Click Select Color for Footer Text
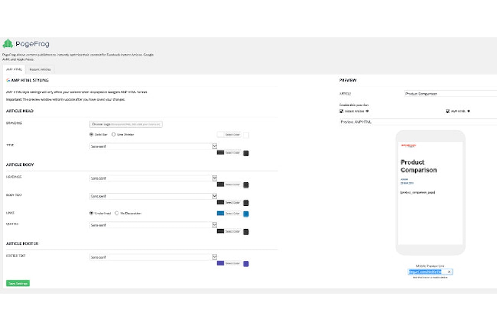This screenshot has height=331, width=497. click(229, 263)
